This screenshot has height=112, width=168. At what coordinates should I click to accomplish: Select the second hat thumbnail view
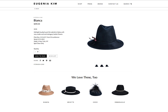pyautogui.click(x=102, y=66)
